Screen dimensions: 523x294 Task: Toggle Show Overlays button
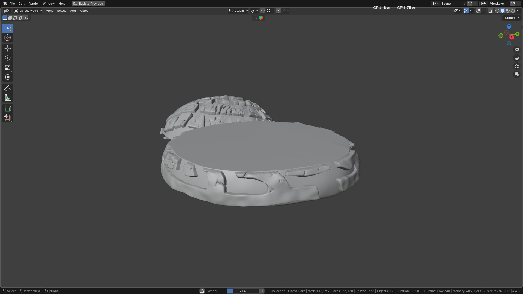478,11
